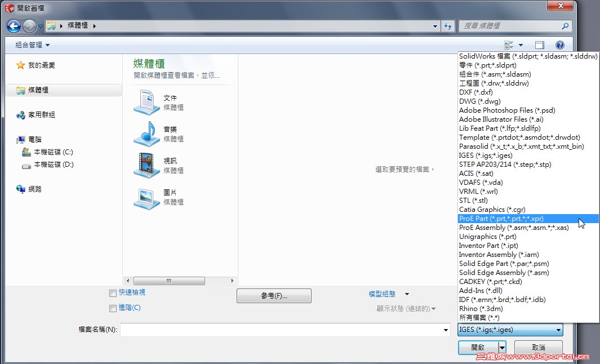Choose DXF (*.dxf) file type
The width and height of the screenshot is (600, 364).
tap(528, 92)
